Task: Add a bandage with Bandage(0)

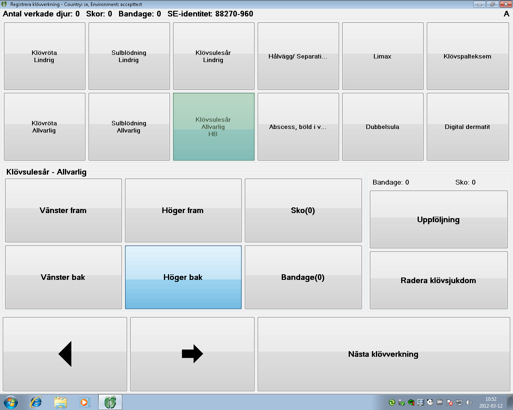Action: click(303, 277)
